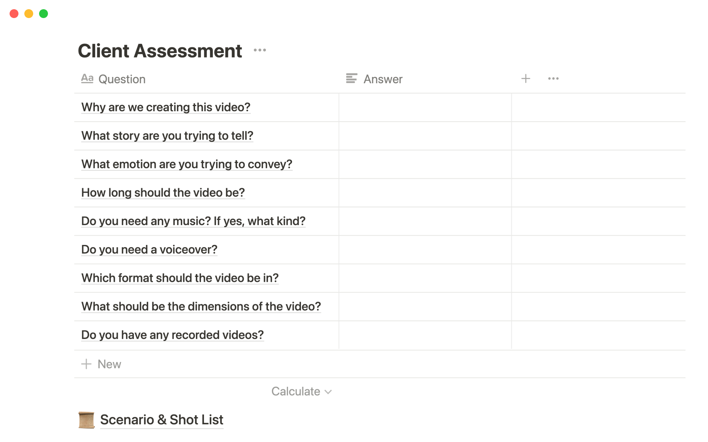Image resolution: width=708 pixels, height=442 pixels.
Task: Click the green fullscreen window button
Action: 44,14
